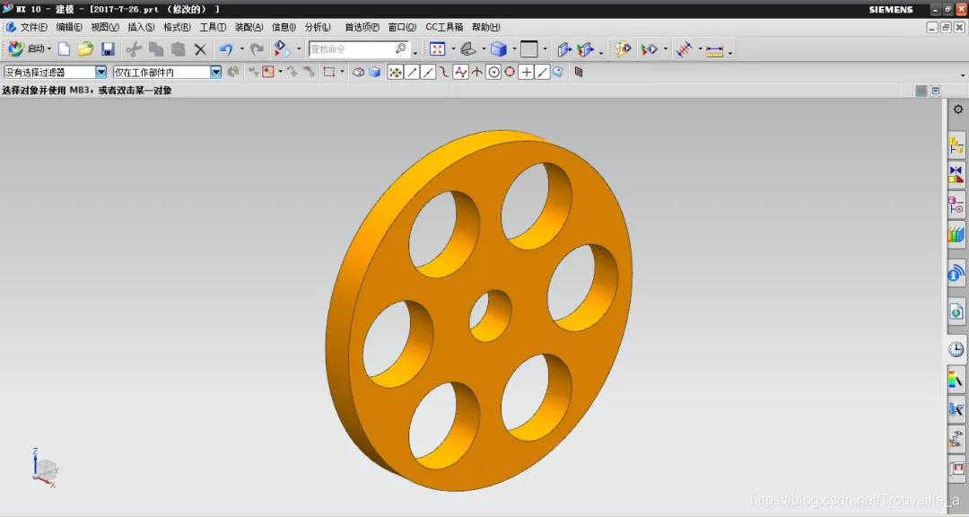Toggle the snap existing point icon
This screenshot has height=517, width=969.
coord(526,73)
